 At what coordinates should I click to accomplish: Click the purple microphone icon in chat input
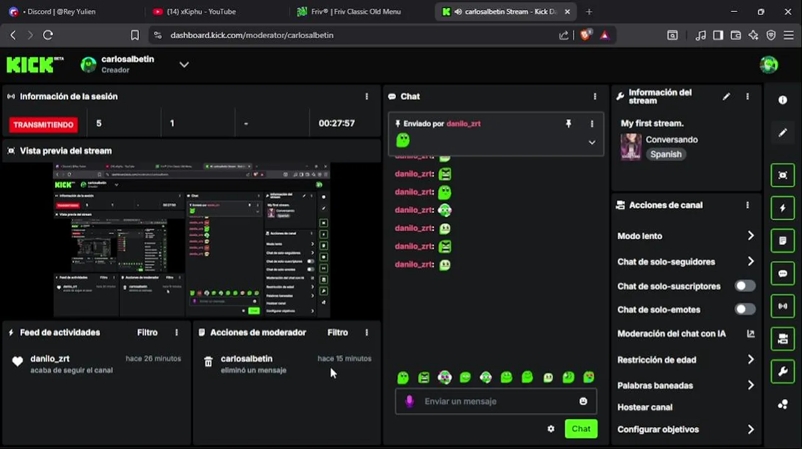tap(409, 402)
